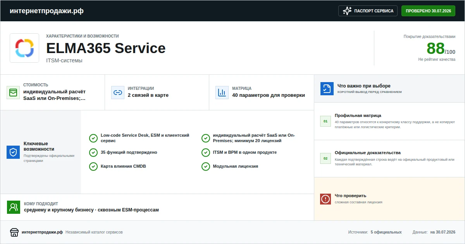This screenshot has width=465, height=244.
Task: Click the people icon next to Кому подходит
Action: pyautogui.click(x=14, y=207)
